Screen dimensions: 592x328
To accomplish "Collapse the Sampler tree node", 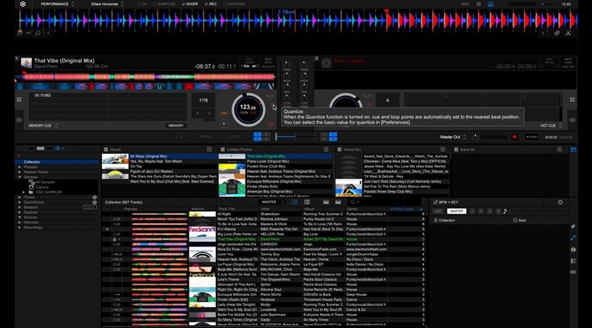I will click(19, 177).
